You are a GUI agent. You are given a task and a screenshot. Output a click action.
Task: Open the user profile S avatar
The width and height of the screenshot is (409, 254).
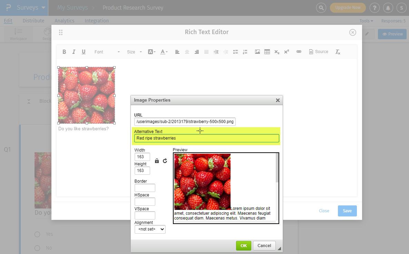click(x=401, y=8)
